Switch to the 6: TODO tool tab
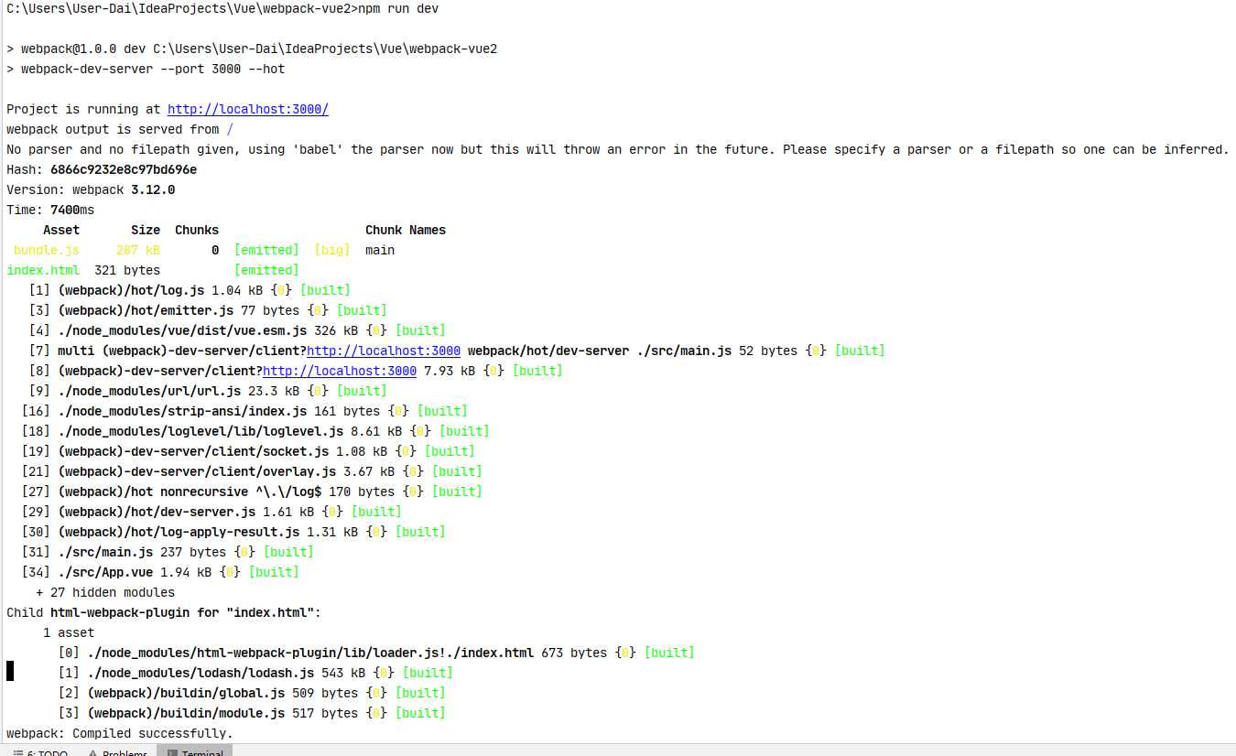The width and height of the screenshot is (1236, 756). click(40, 752)
